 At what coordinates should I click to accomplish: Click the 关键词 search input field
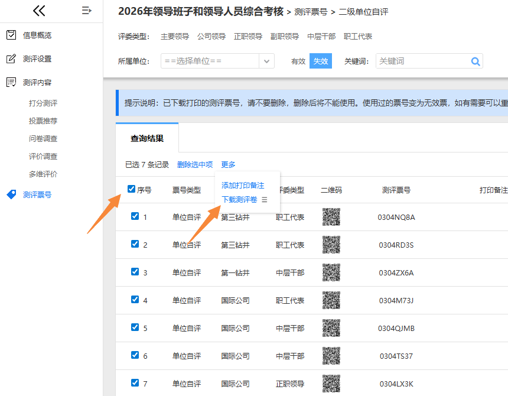coord(429,61)
